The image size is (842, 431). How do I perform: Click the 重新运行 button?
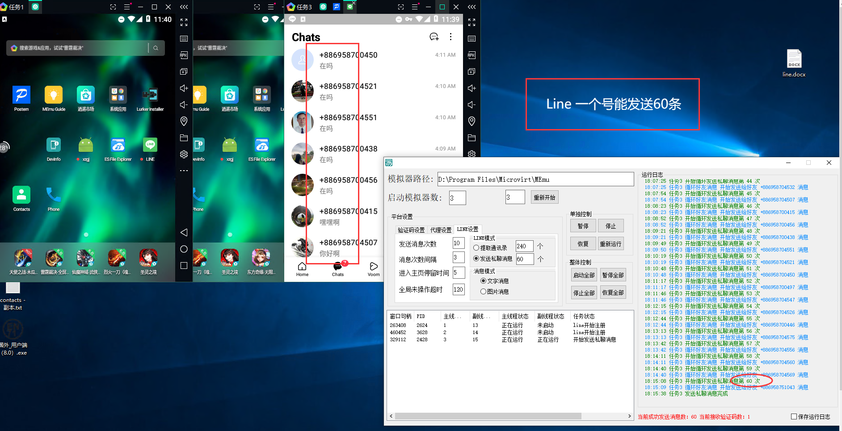click(x=610, y=243)
